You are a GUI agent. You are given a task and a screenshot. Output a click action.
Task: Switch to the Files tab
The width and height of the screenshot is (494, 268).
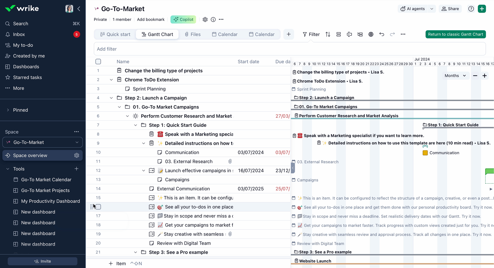(x=193, y=34)
